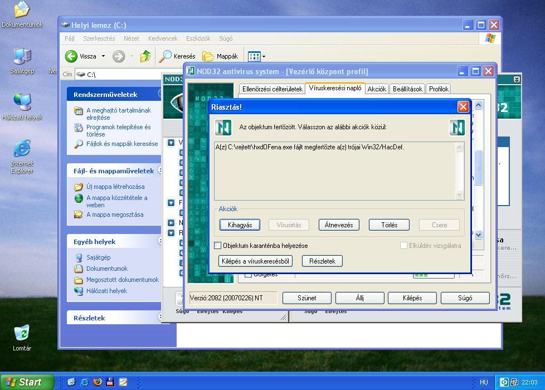Viewport: 545px width, 390px height.
Task: Open Megosztott dokumentumok link
Action: (x=123, y=280)
